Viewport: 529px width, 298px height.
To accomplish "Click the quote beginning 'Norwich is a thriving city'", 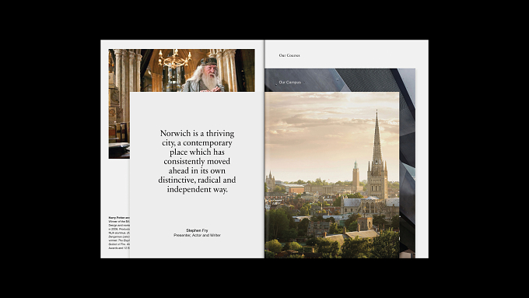I will [197, 161].
